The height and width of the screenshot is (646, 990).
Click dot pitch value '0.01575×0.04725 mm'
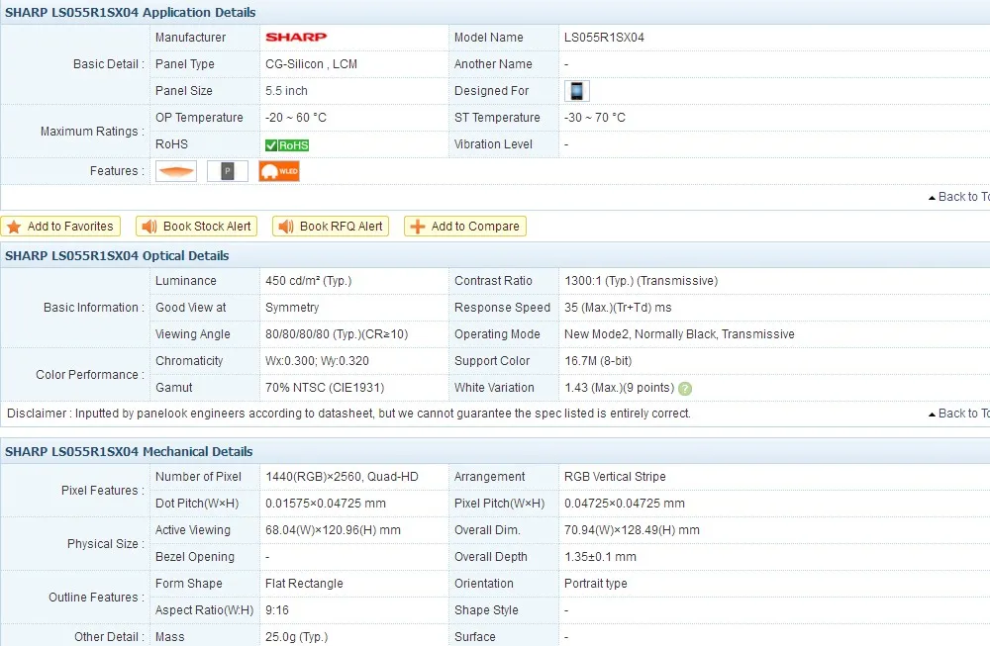[x=325, y=504]
